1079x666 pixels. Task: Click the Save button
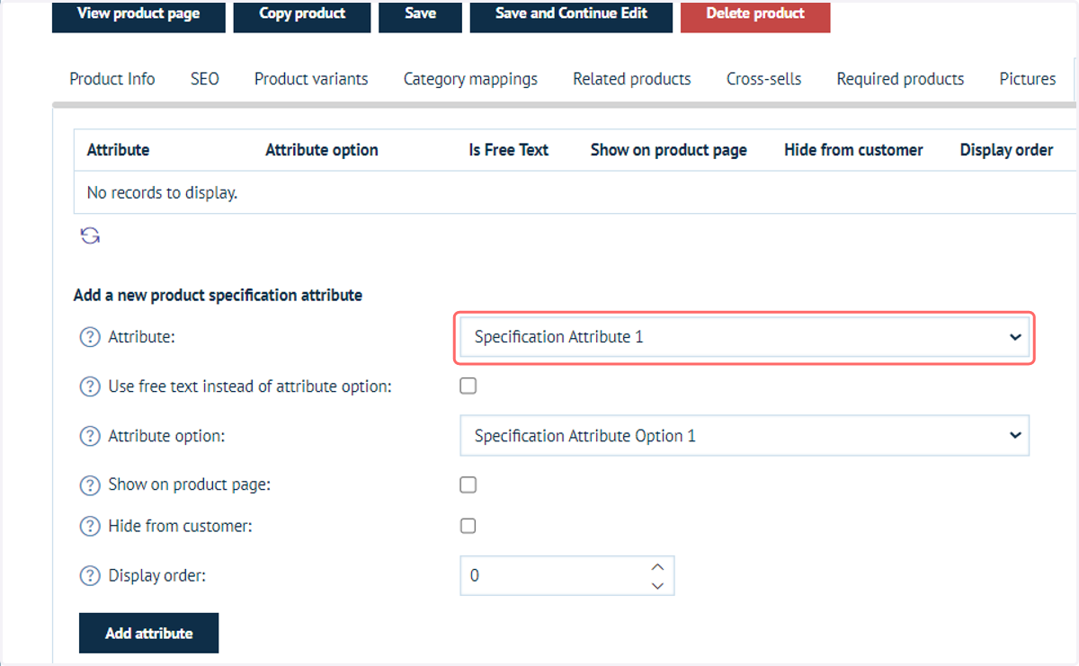click(420, 15)
